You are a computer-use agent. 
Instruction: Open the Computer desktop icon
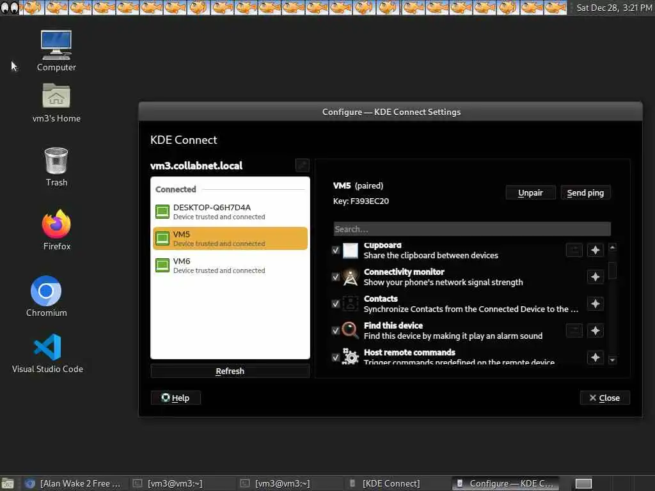pos(56,51)
